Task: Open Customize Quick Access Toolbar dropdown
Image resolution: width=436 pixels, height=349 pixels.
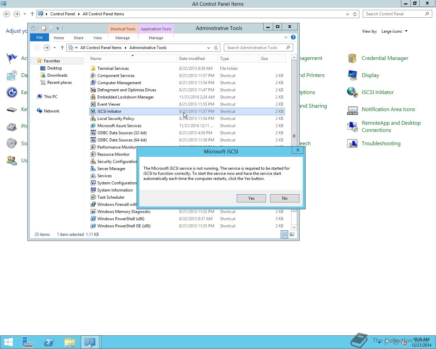Action: [58, 28]
